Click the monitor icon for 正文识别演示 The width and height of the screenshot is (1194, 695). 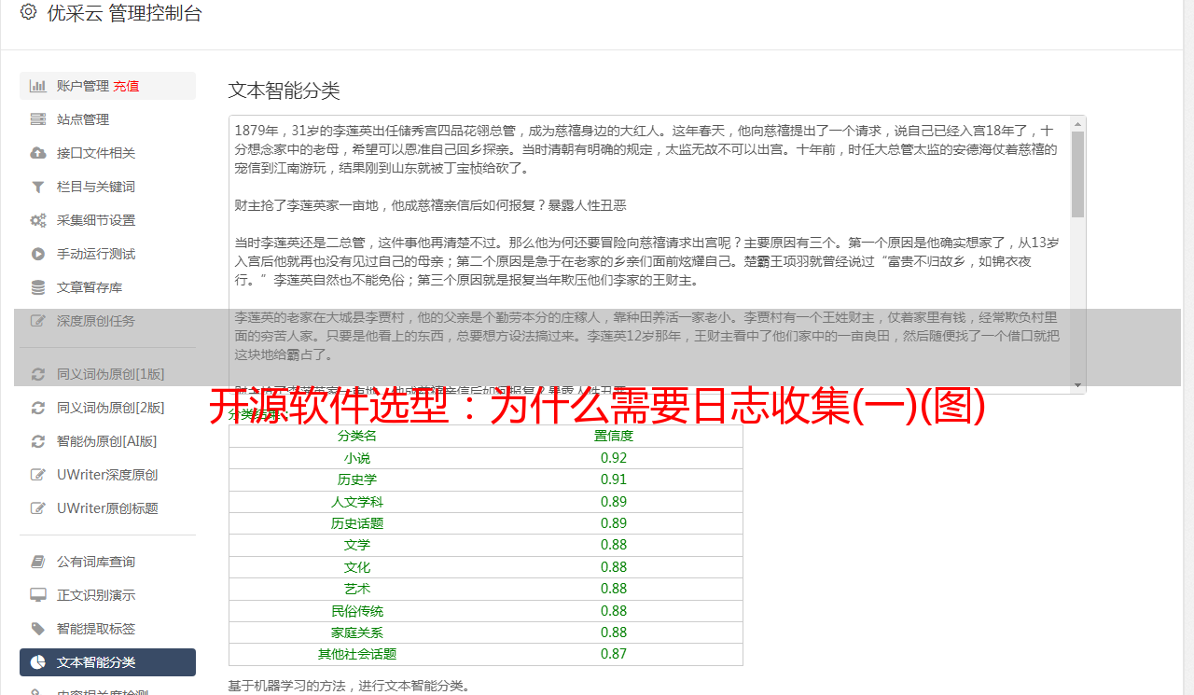[x=38, y=595]
